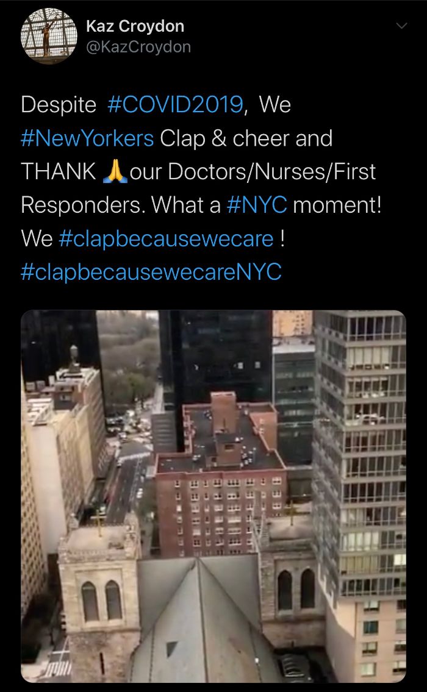Open the @KazCroydon handle

click(138, 47)
